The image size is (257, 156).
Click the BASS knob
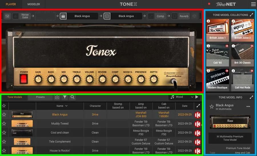point(51,79)
